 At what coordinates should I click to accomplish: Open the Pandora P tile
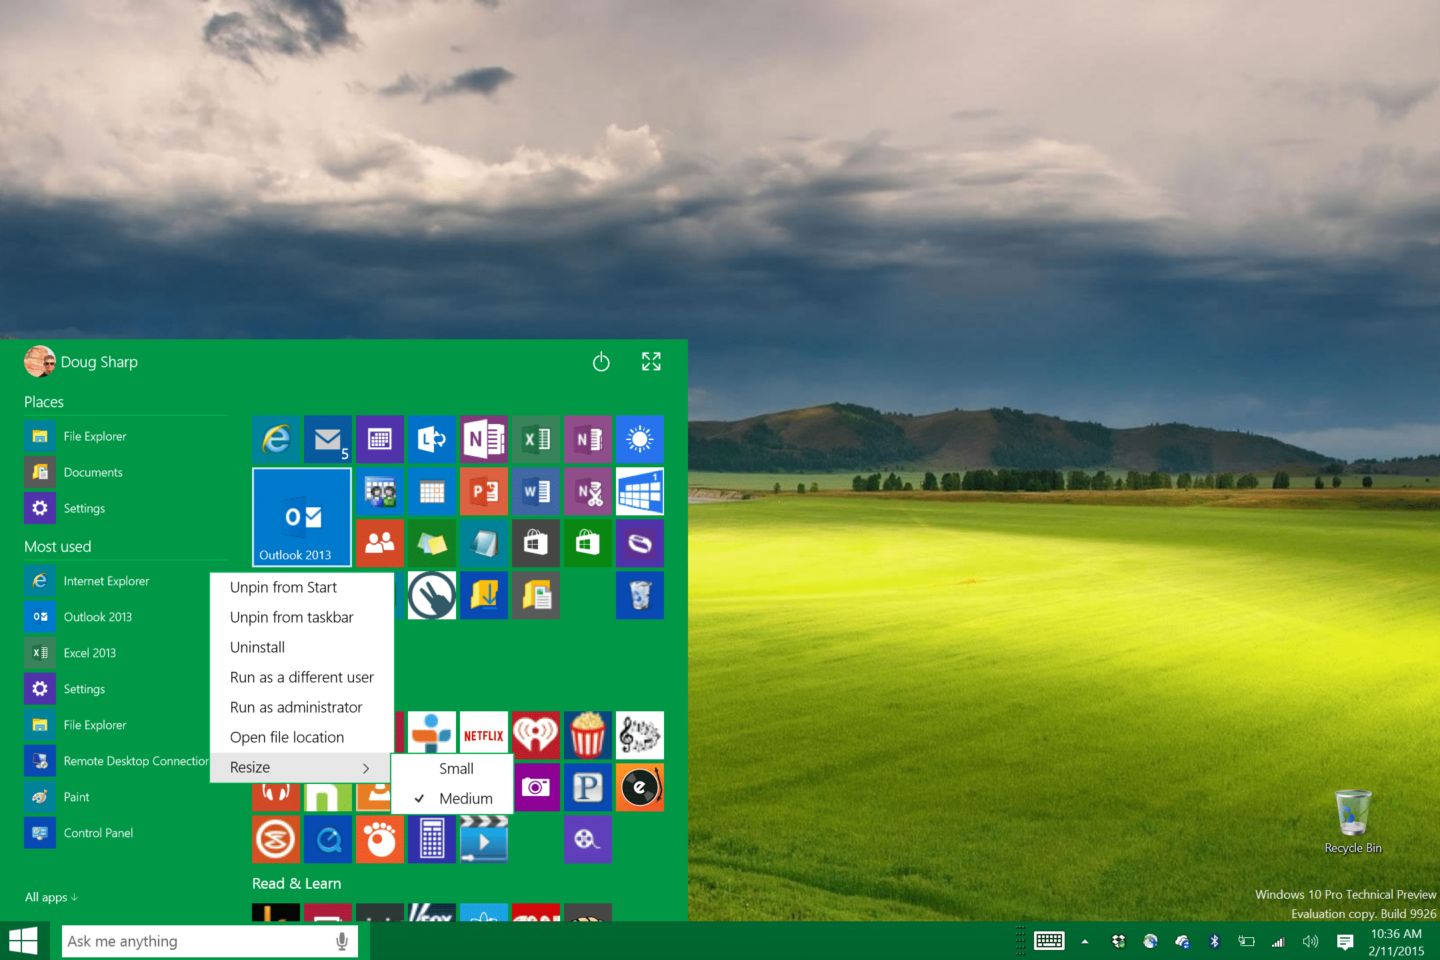588,787
